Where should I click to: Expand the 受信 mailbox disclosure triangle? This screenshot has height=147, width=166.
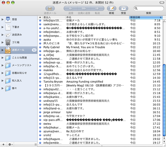pyautogui.click(x=2, y=19)
